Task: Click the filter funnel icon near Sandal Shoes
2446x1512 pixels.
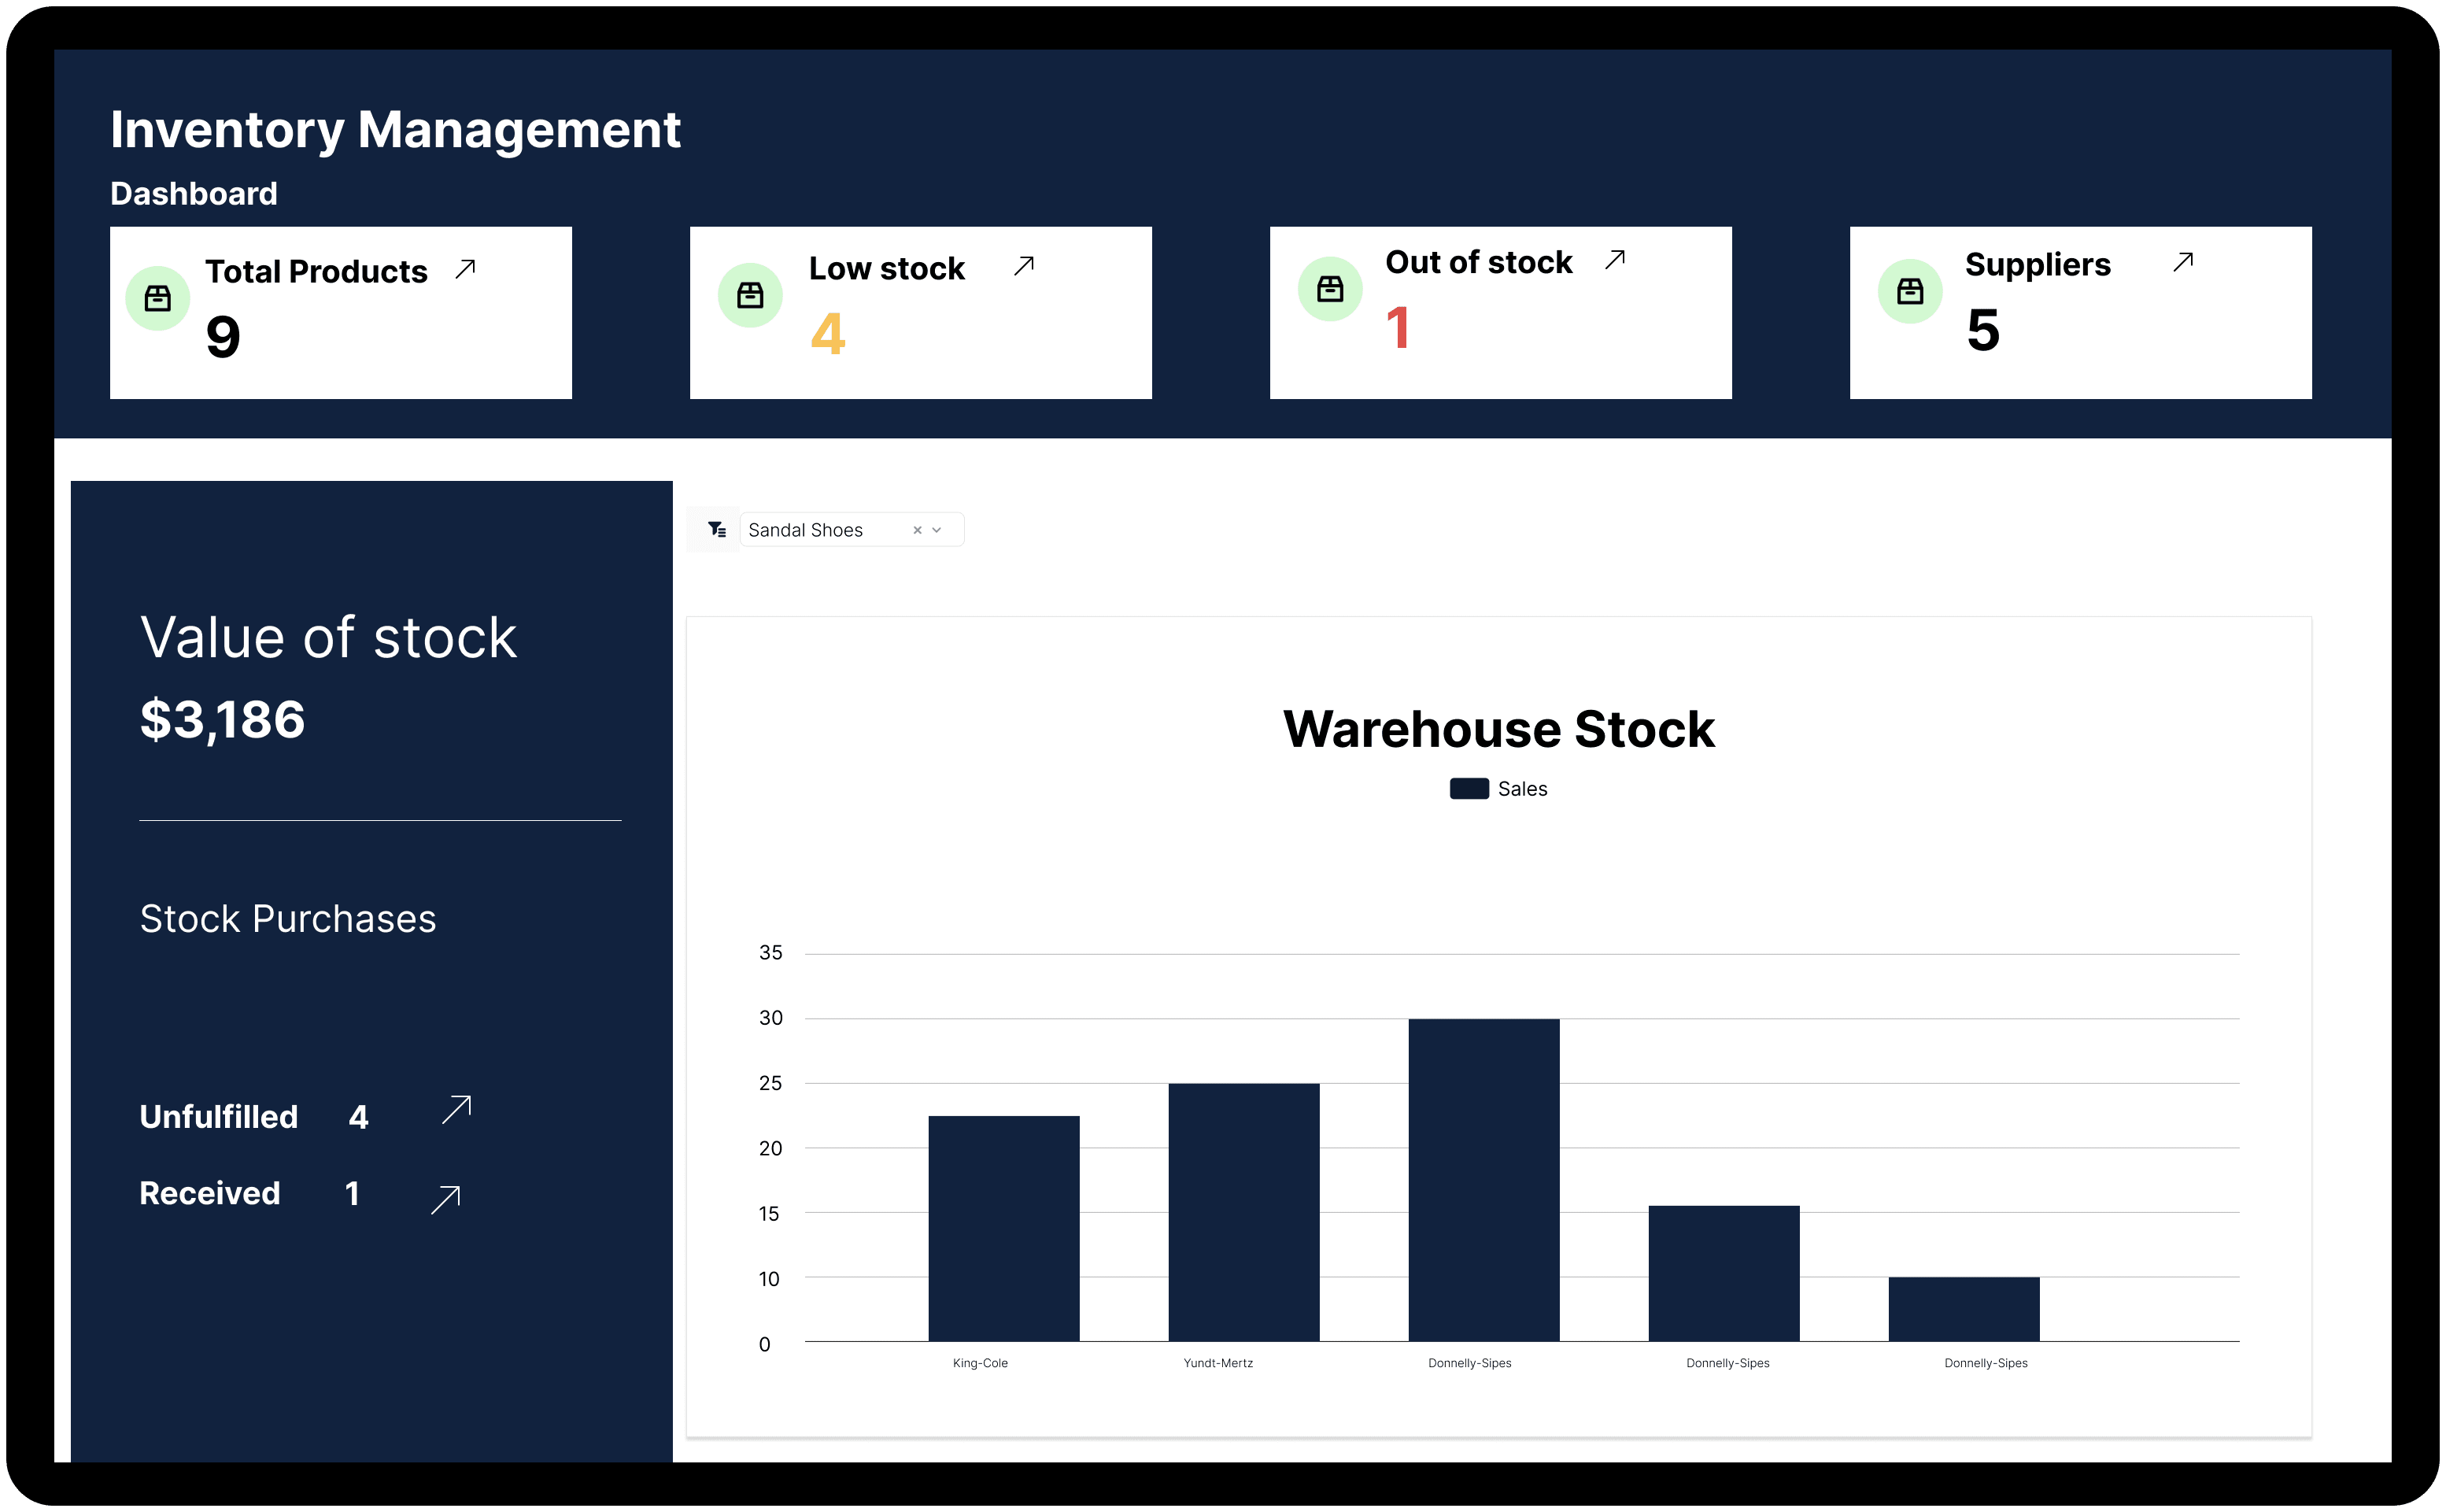Action: pos(714,528)
